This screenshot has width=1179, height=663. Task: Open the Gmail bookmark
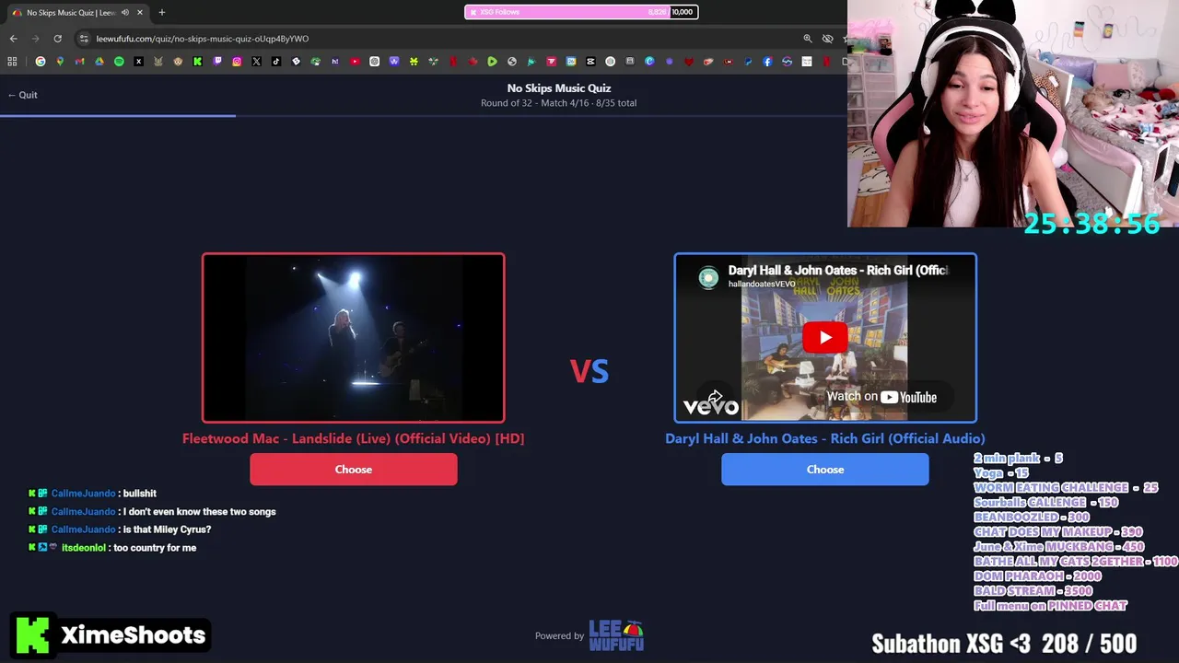[x=79, y=62]
